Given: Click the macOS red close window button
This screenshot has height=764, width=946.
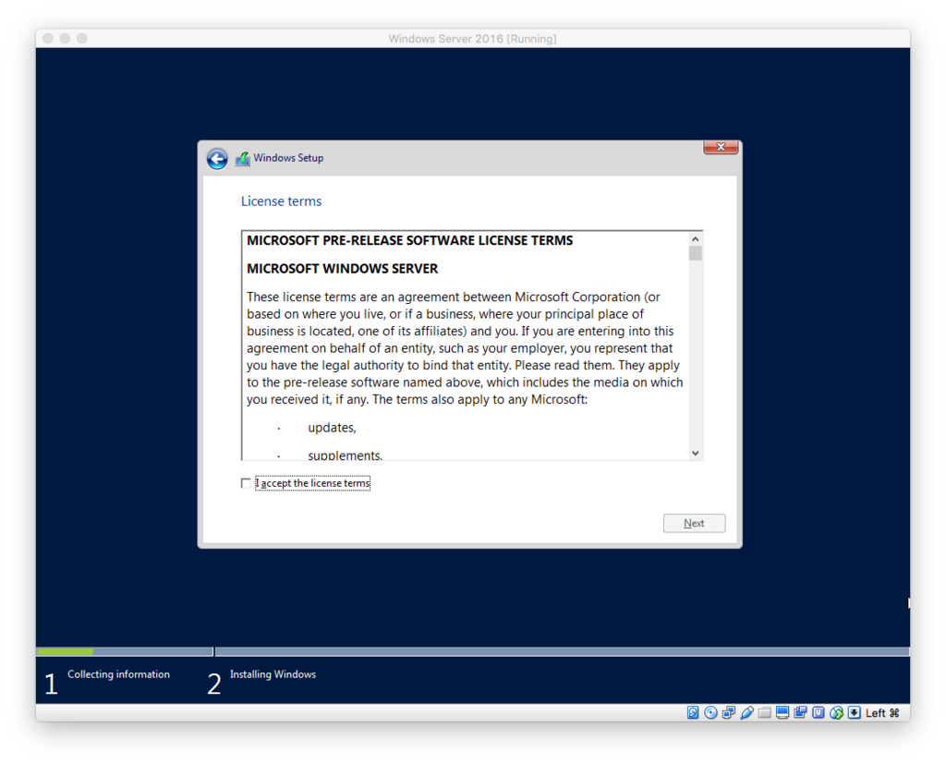Looking at the screenshot, I should [48, 39].
